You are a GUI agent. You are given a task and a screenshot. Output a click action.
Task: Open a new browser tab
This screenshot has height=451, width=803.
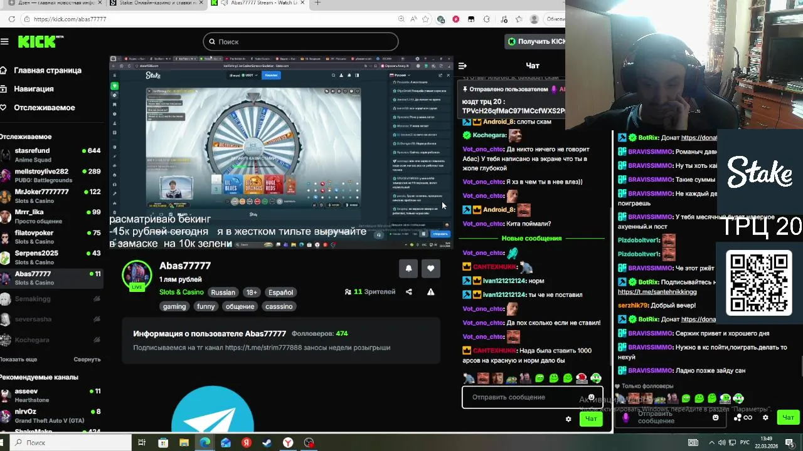(x=317, y=3)
